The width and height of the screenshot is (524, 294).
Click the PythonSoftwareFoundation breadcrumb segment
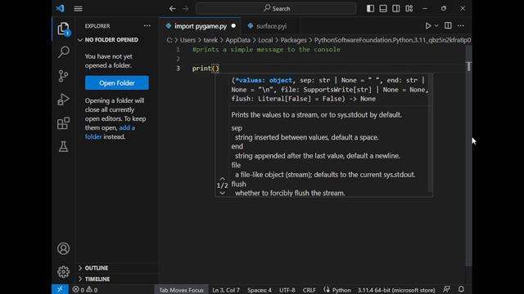[392, 40]
